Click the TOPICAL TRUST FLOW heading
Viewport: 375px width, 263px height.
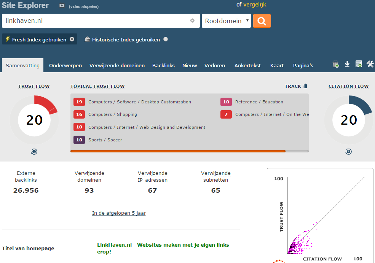97,86
